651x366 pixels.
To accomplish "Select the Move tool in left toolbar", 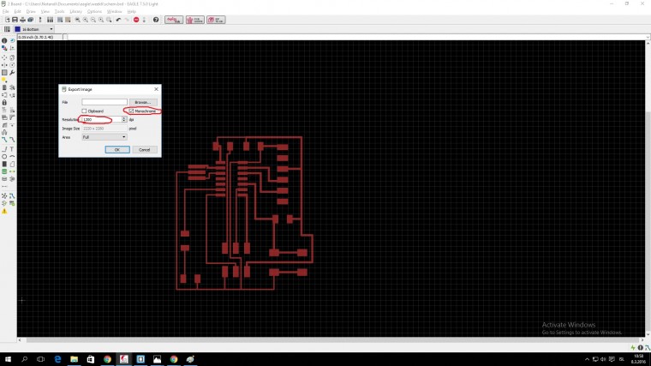I will point(4,57).
